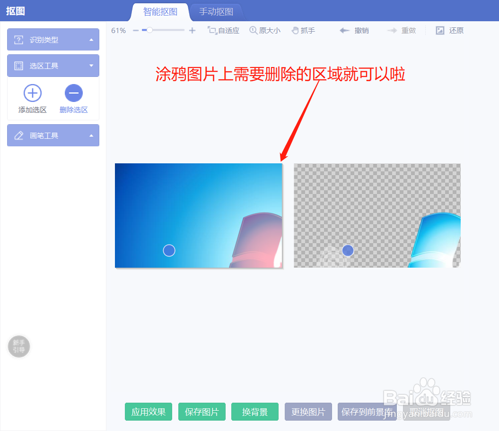499x431 pixels.
Task: Expand the 画笔工具 panel
Action: [53, 135]
